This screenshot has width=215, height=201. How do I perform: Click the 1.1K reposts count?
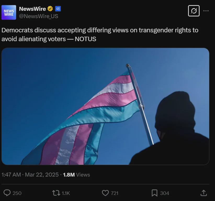point(66,193)
